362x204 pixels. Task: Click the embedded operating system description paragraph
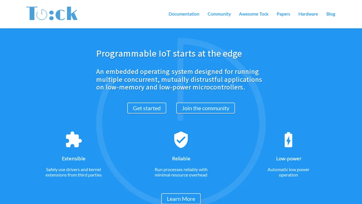click(179, 79)
